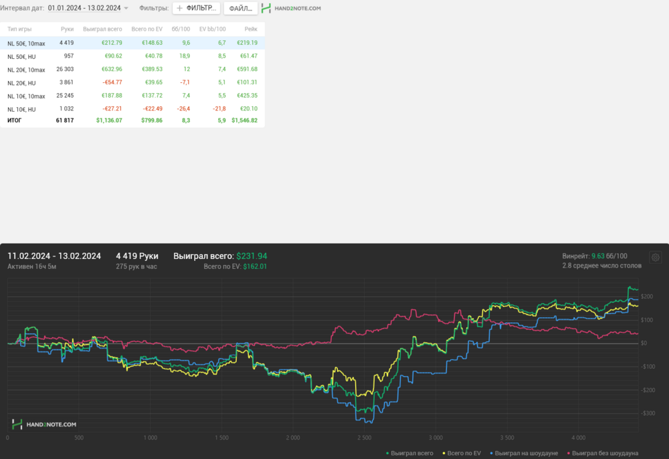Select the date range 01.01.2024 - 13.02.2024 field

click(84, 8)
